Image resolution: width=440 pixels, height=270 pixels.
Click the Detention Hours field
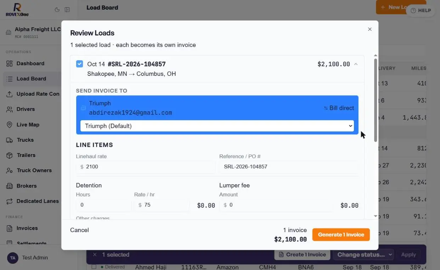click(x=103, y=205)
